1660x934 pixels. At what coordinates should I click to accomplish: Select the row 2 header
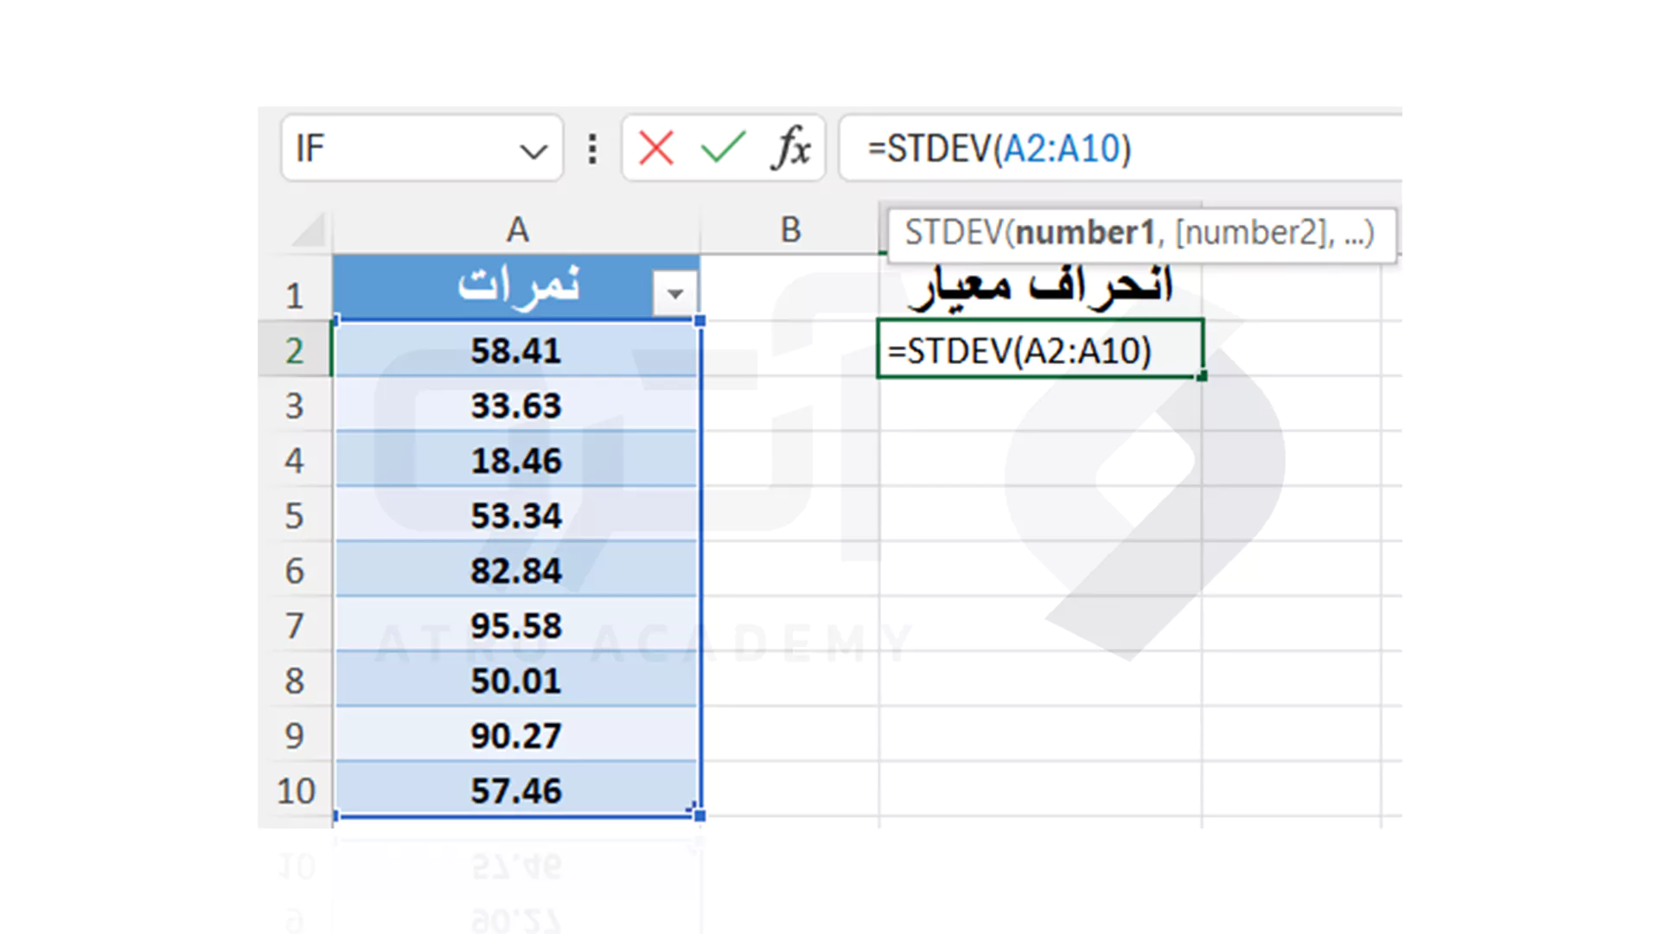coord(295,350)
